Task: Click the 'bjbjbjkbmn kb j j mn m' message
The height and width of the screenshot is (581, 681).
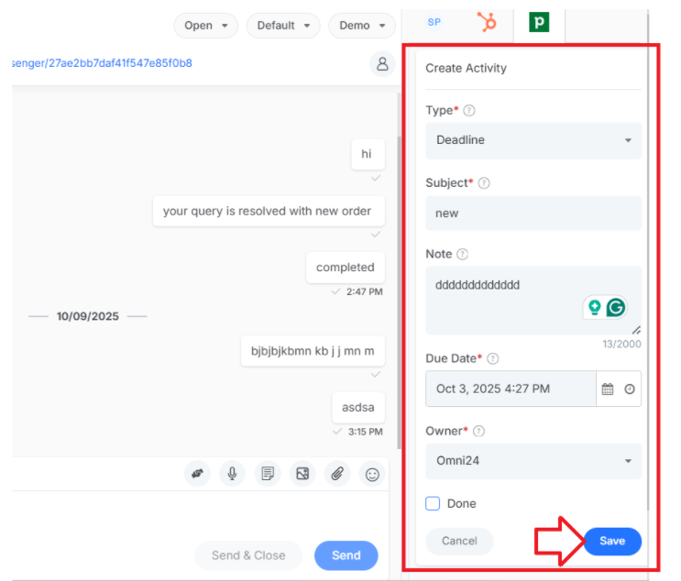Action: [x=313, y=351]
